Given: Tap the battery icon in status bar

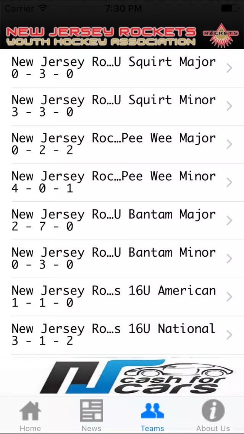Looking at the screenshot, I should pos(230,8).
